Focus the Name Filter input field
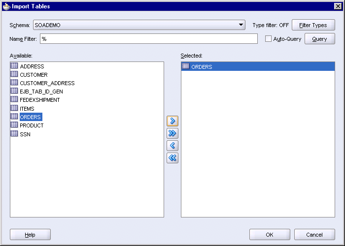 coord(149,39)
